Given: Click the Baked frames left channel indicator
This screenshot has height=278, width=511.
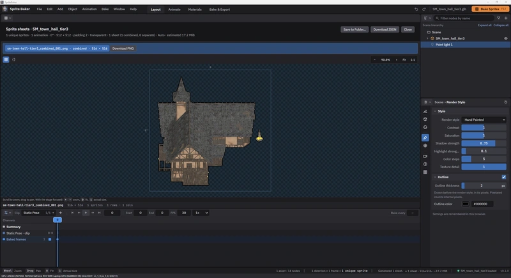Looking at the screenshot, I should [4, 239].
